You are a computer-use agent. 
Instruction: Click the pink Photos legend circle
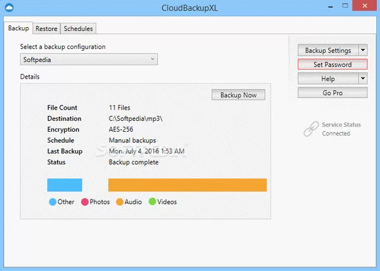click(85, 202)
